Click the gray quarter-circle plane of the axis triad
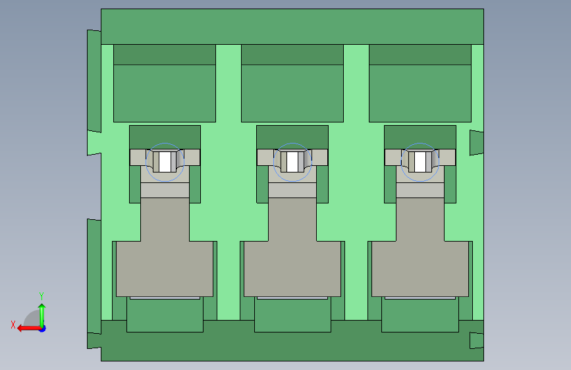571x370 pixels. pos(32,318)
